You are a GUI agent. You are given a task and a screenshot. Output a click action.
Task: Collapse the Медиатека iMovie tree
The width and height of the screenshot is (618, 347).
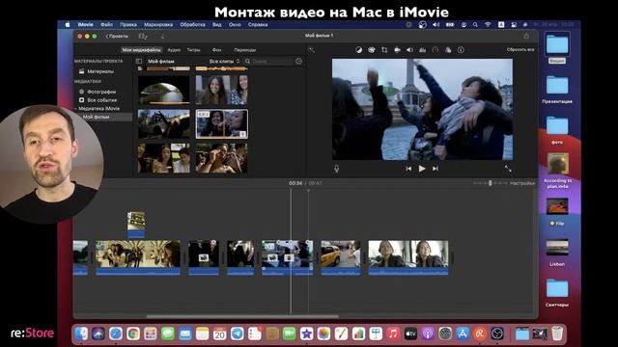[x=75, y=109]
